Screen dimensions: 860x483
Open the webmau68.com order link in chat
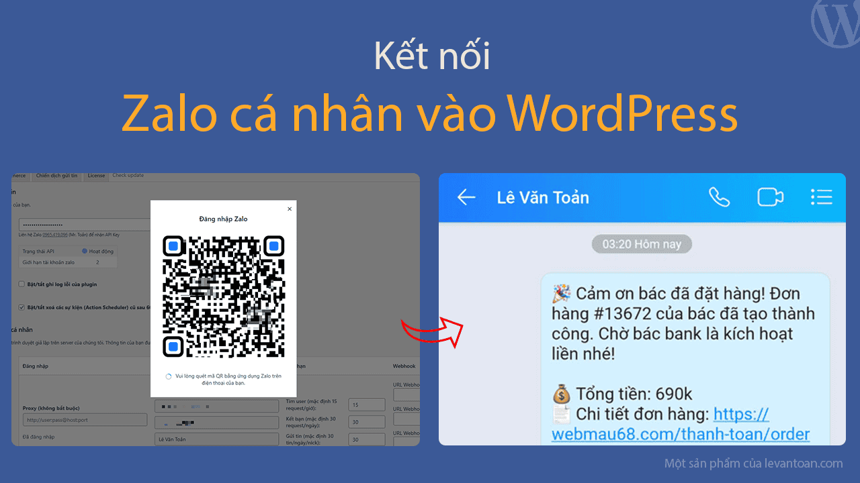point(681,424)
